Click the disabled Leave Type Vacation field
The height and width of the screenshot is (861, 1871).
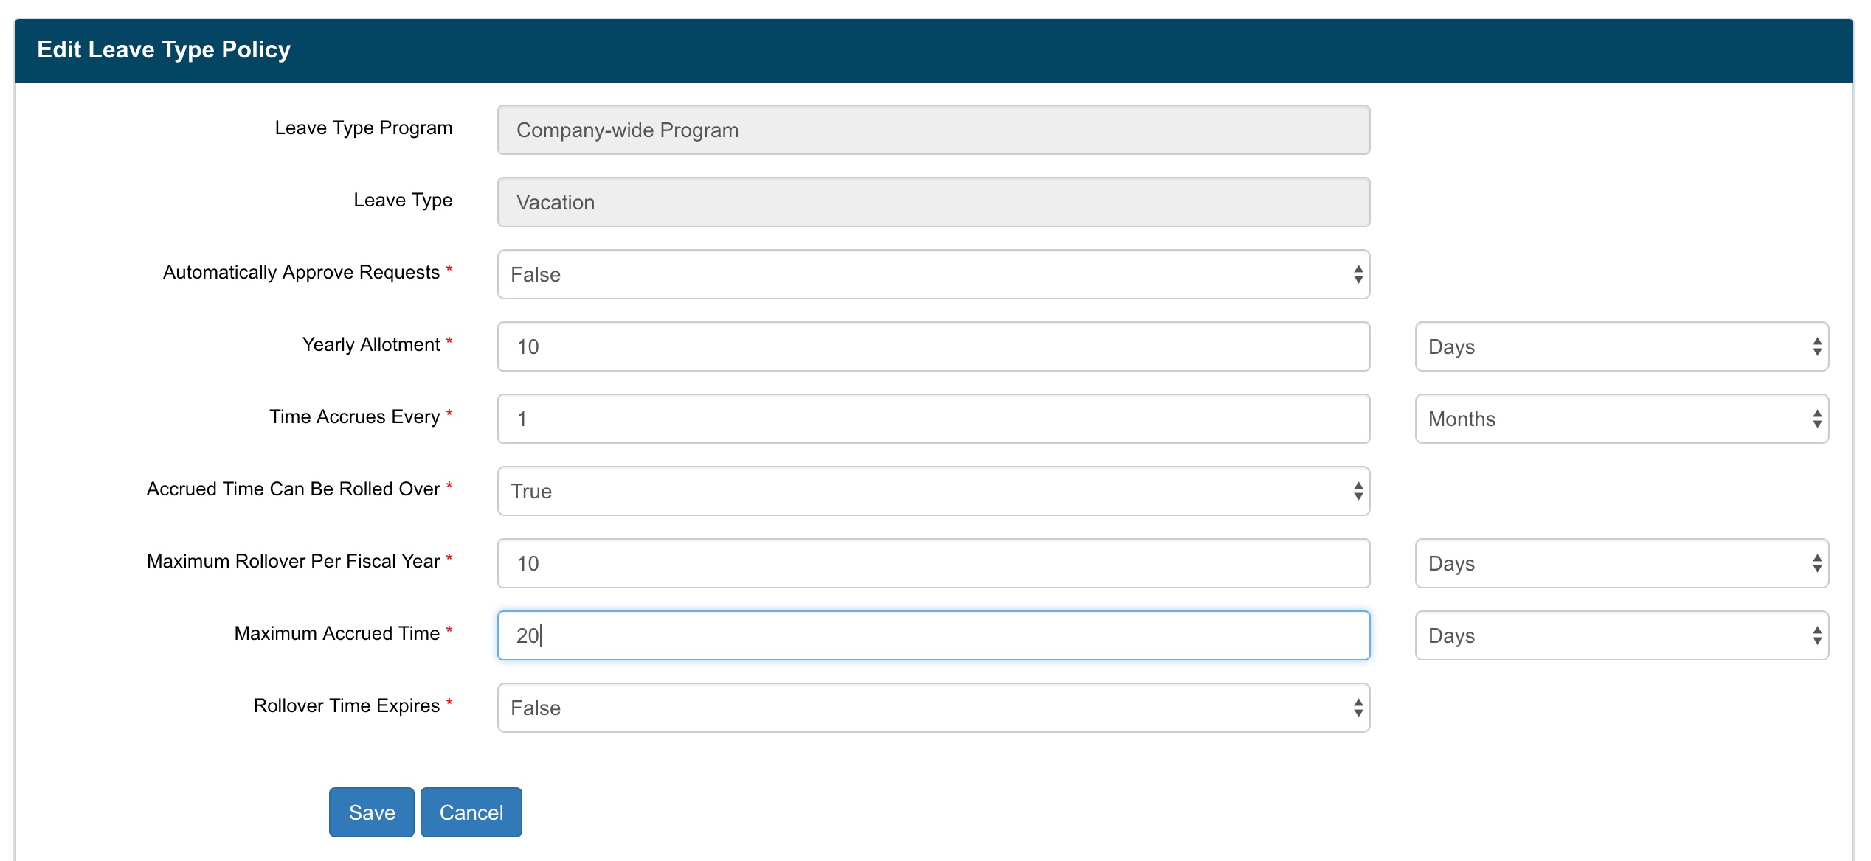click(x=933, y=202)
